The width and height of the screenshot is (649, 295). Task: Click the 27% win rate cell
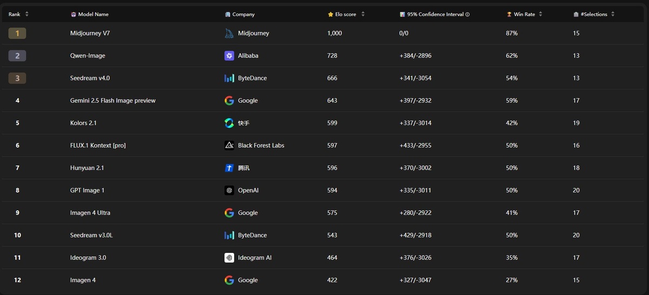[512, 280]
